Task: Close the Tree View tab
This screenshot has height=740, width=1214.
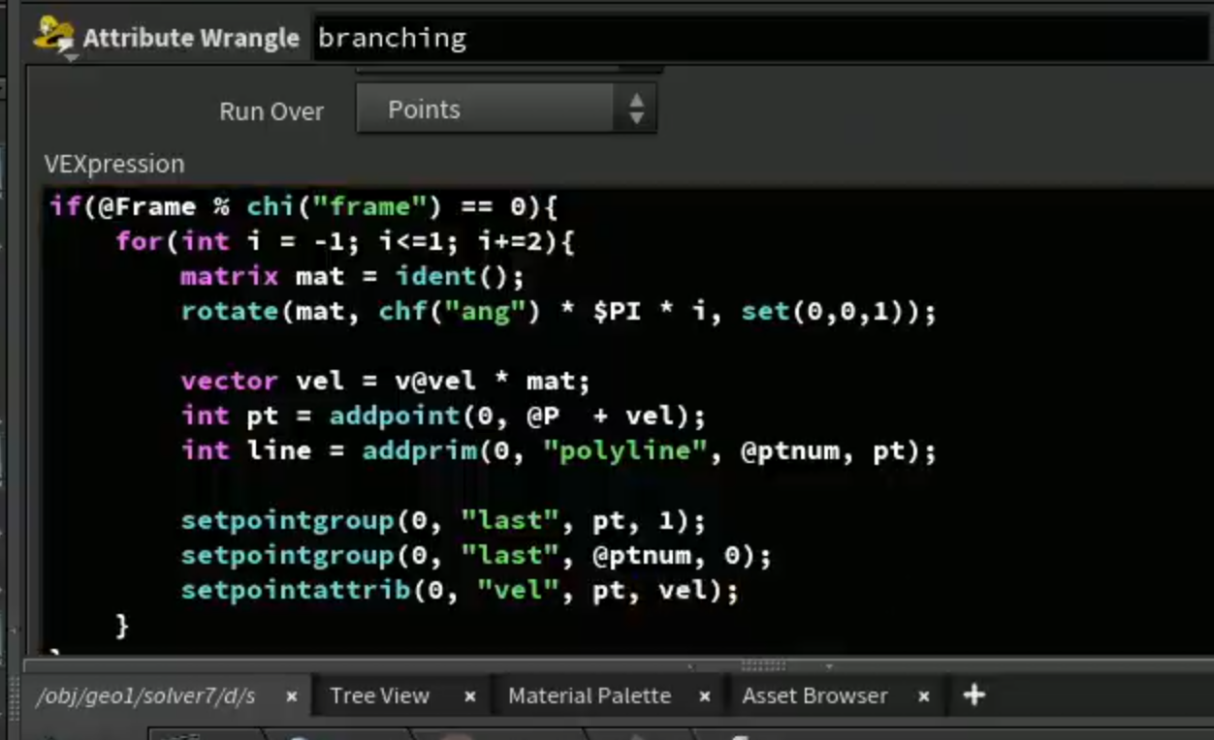Action: (470, 696)
